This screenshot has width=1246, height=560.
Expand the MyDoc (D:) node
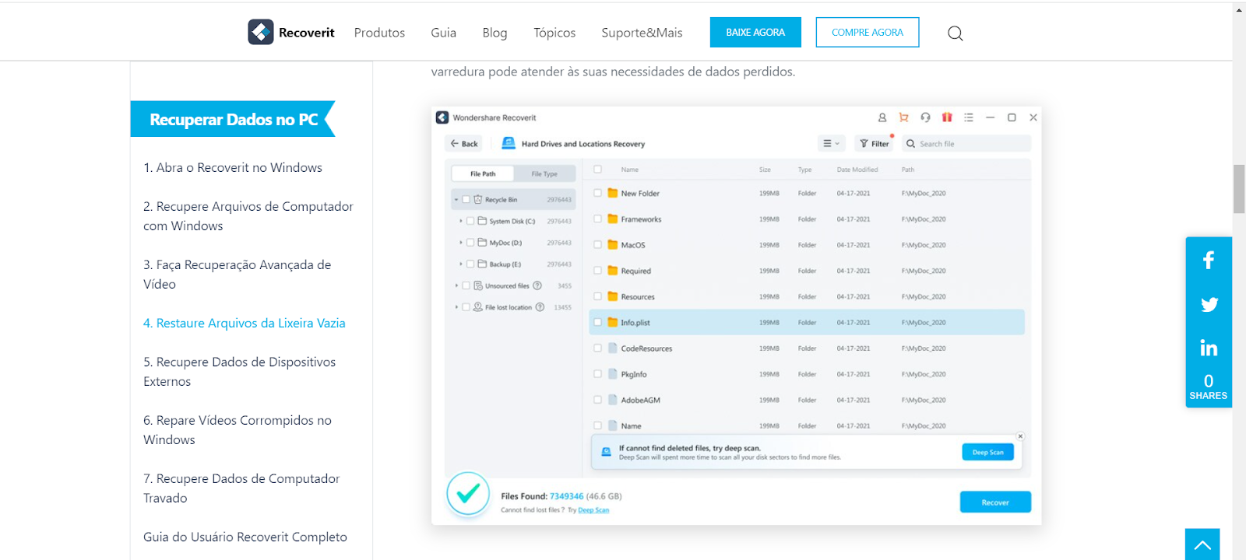click(x=461, y=243)
